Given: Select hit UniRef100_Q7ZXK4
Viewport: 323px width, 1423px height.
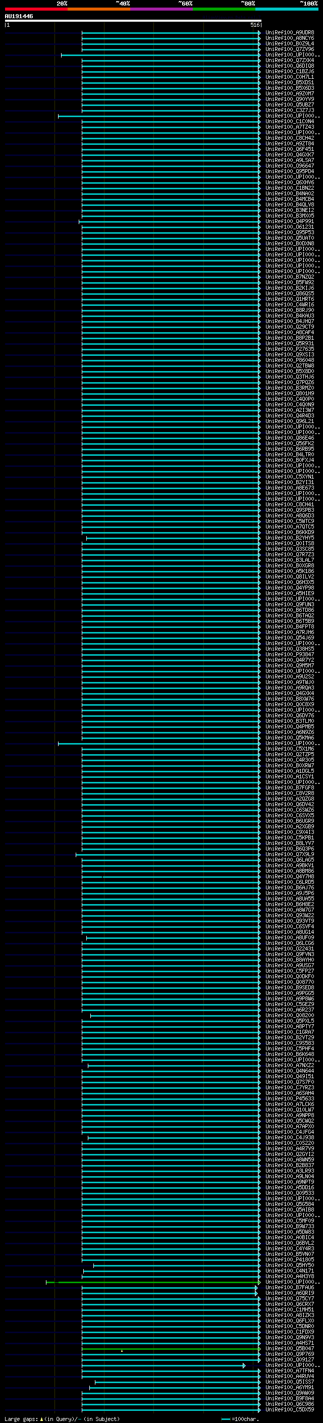Looking at the screenshot, I should [x=290, y=60].
